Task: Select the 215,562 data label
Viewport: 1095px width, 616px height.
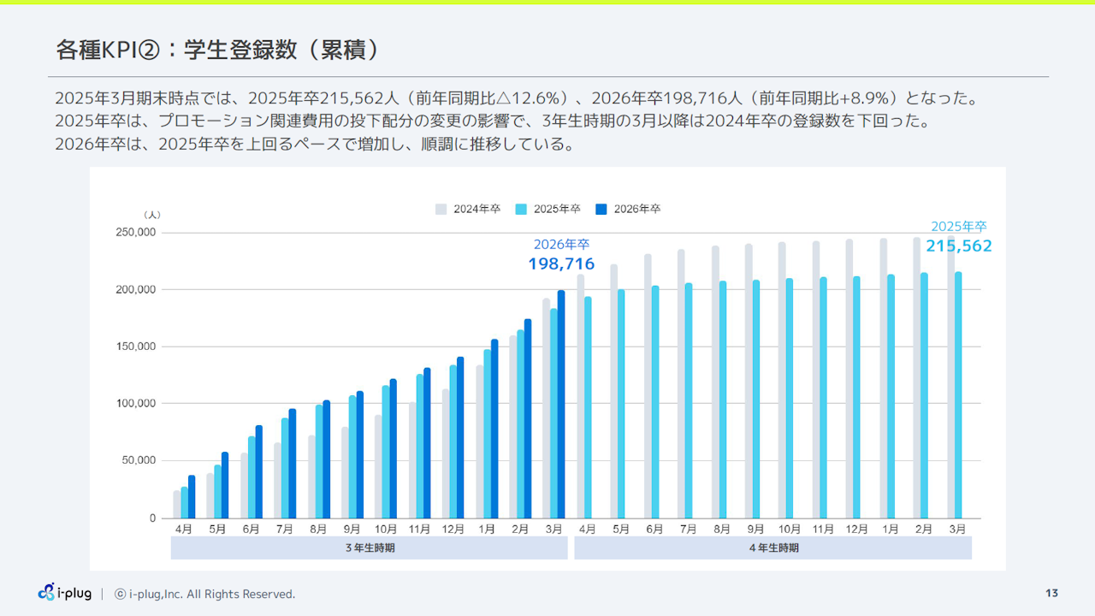Action: click(x=959, y=246)
